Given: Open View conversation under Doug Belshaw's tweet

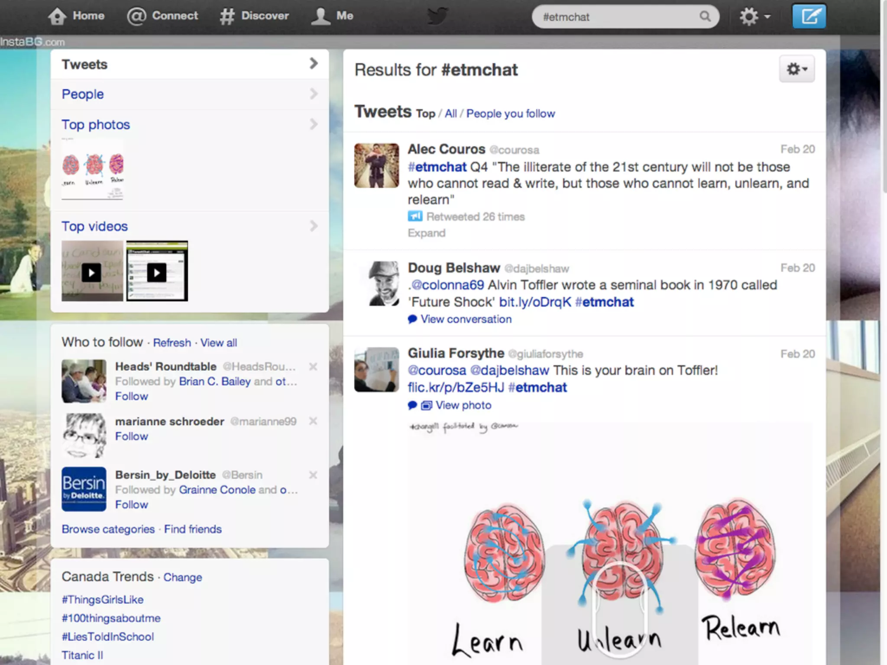Looking at the screenshot, I should (x=466, y=319).
